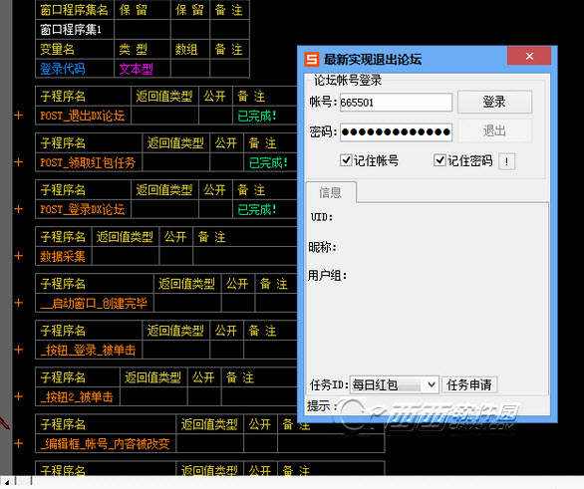Toggle the 记住密码 checkbox
The width and height of the screenshot is (584, 489).
click(439, 160)
